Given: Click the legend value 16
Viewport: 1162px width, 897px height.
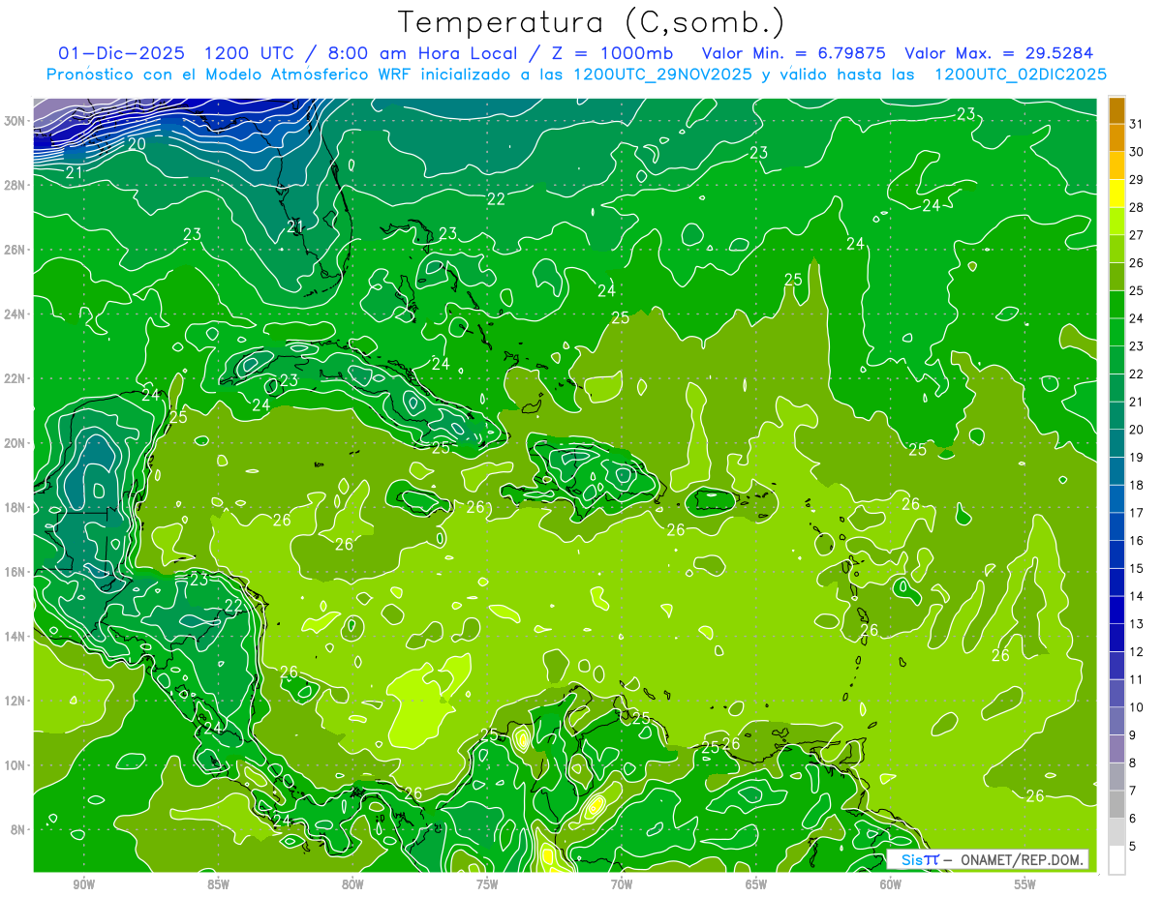Looking at the screenshot, I should coord(1137,541).
